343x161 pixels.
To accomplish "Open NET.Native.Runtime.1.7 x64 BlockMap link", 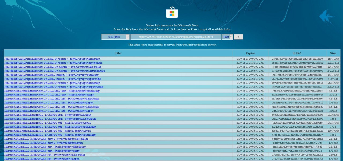I will click(x=50, y=127).
